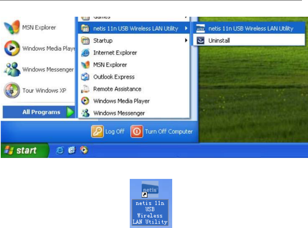Expand the Startup submenu arrow
The height and width of the screenshot is (228, 308).
[x=186, y=41]
